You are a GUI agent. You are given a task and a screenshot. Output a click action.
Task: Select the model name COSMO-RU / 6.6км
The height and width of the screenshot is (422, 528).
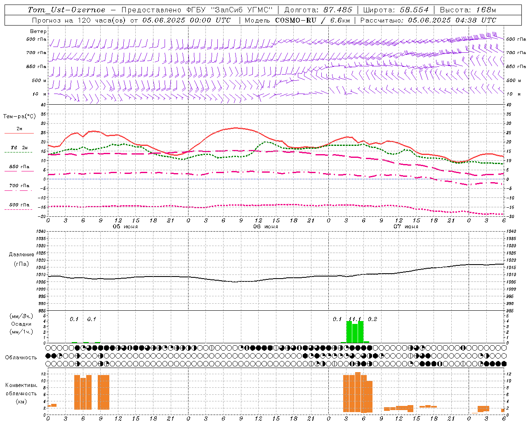pyautogui.click(x=313, y=20)
